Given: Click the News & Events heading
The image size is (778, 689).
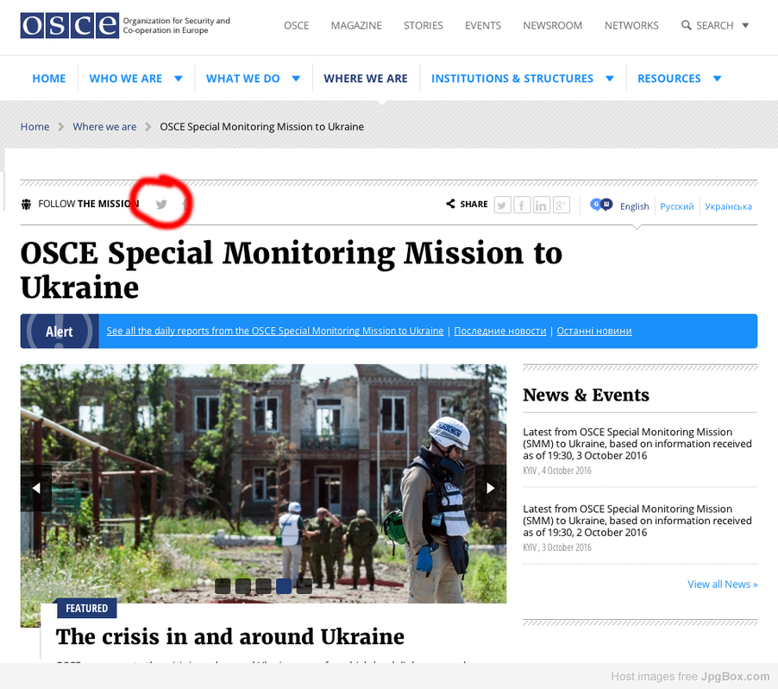Looking at the screenshot, I should pyautogui.click(x=586, y=395).
